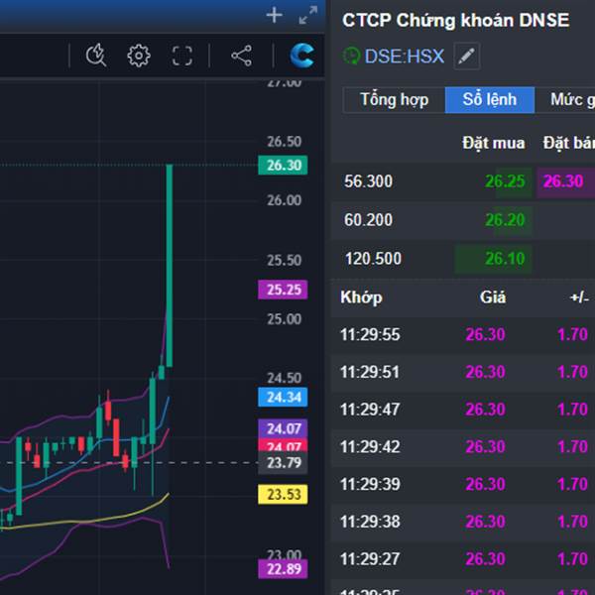Click the Đặt mua column header
The width and height of the screenshot is (595, 595).
(494, 143)
